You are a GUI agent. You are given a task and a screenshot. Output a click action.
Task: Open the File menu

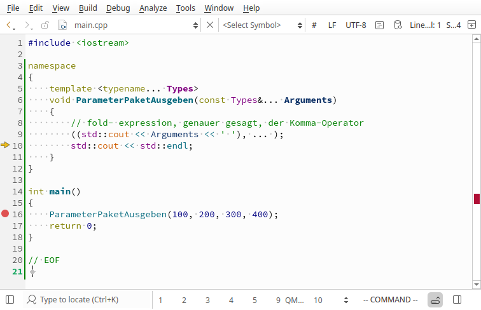click(13, 8)
